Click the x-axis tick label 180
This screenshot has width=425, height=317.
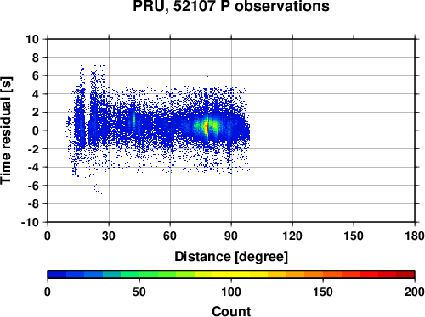click(415, 236)
